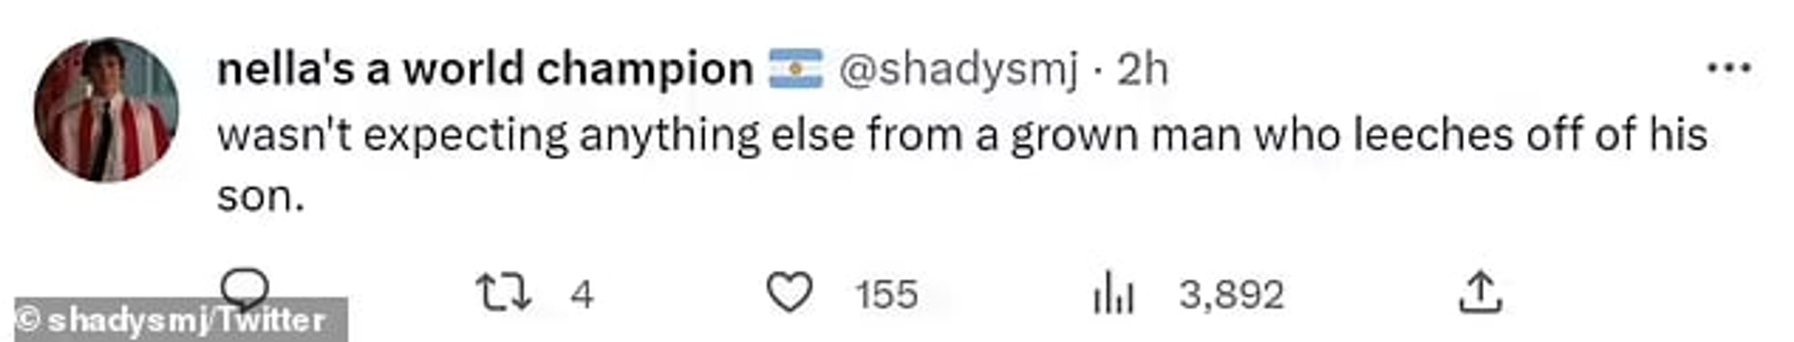
Task: Click the retweet count of 4
Action: 581,295
